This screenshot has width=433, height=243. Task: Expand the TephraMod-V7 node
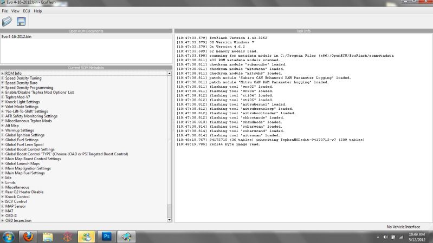[x=3, y=97]
